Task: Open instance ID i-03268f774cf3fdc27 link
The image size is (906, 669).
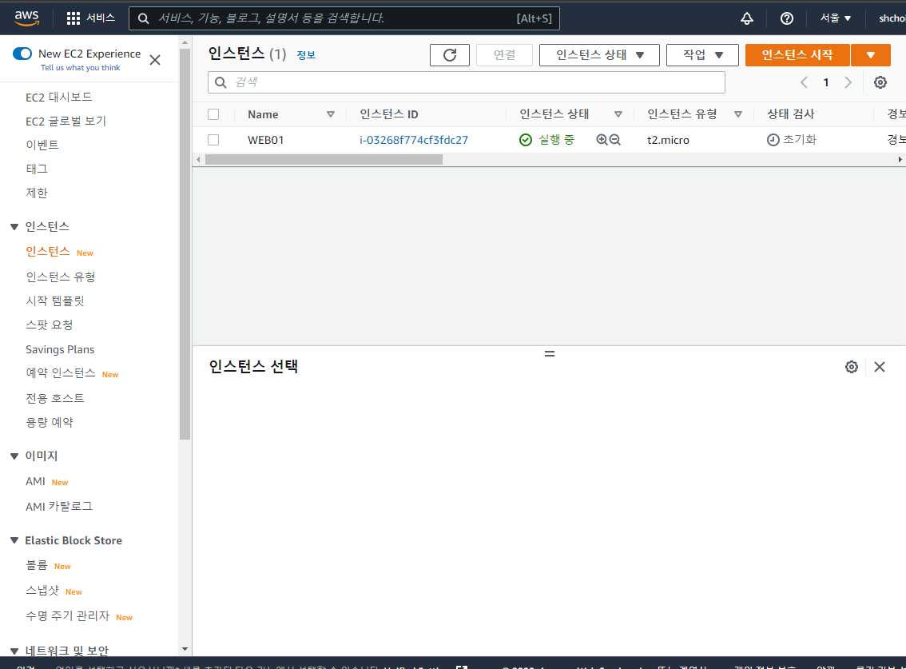Action: coord(414,140)
